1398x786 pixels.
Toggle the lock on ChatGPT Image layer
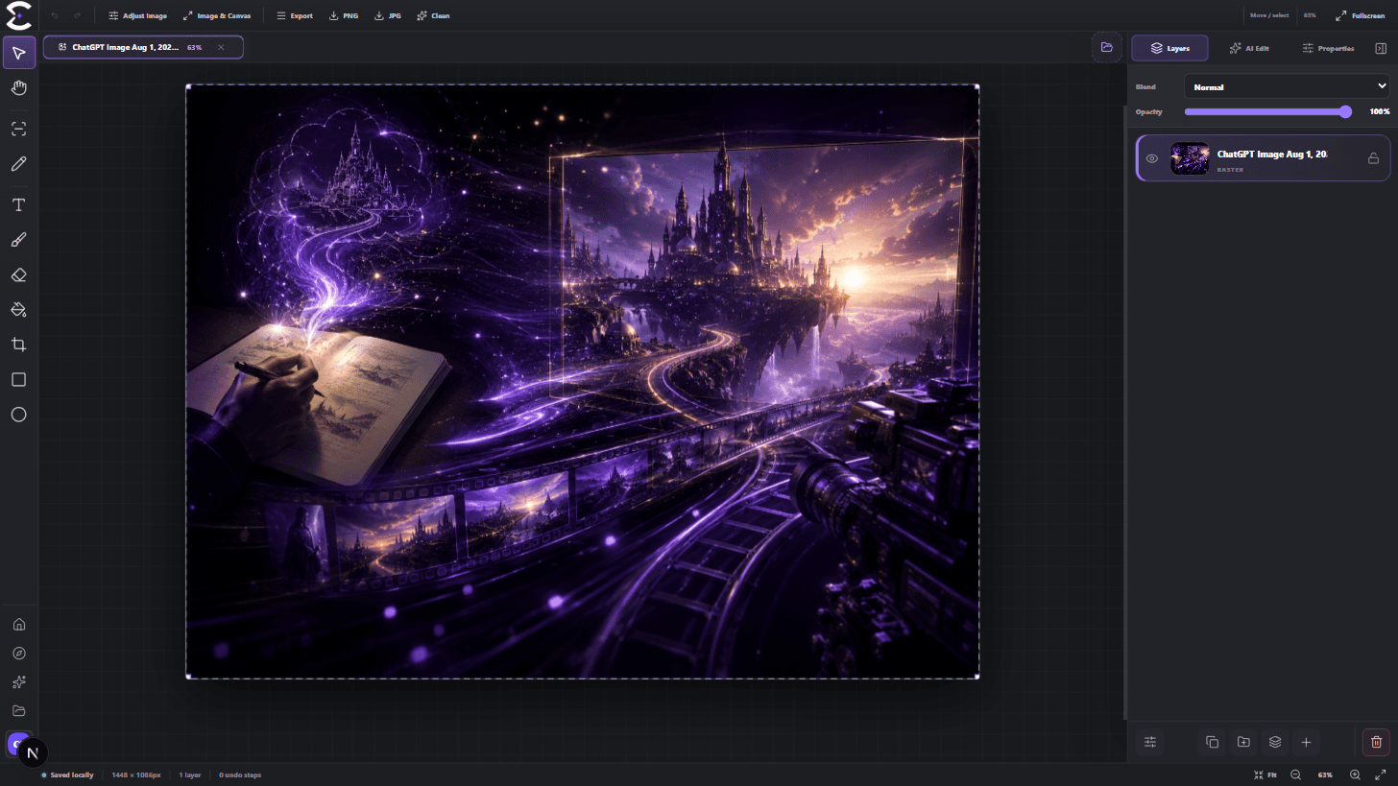1373,158
